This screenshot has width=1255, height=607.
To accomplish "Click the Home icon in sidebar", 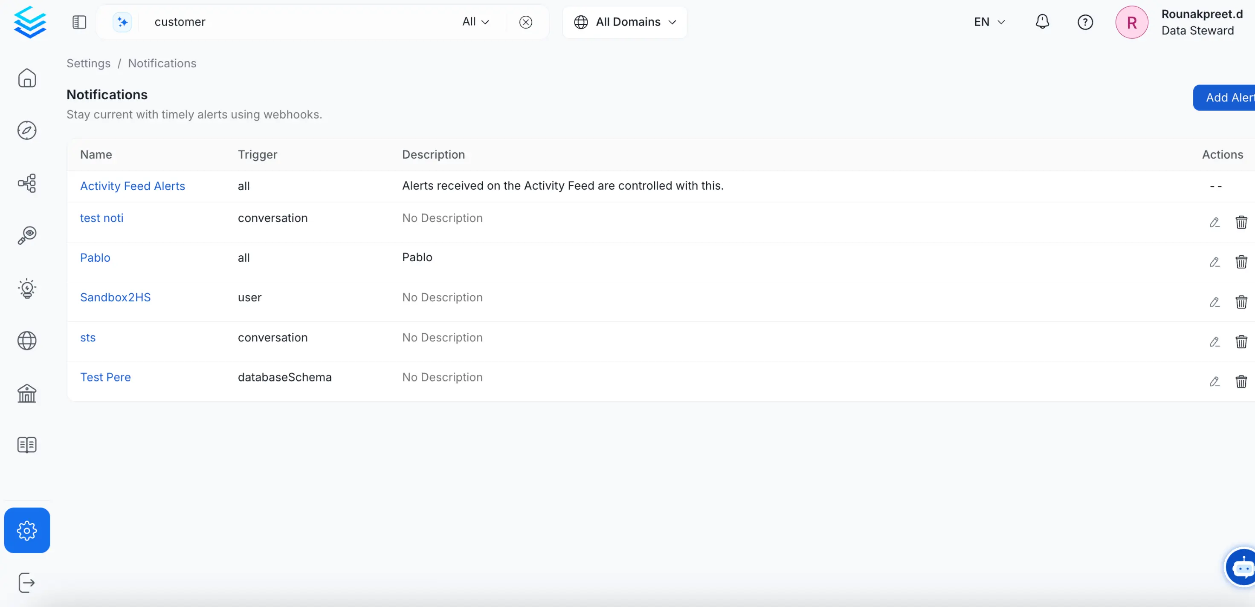I will point(27,78).
